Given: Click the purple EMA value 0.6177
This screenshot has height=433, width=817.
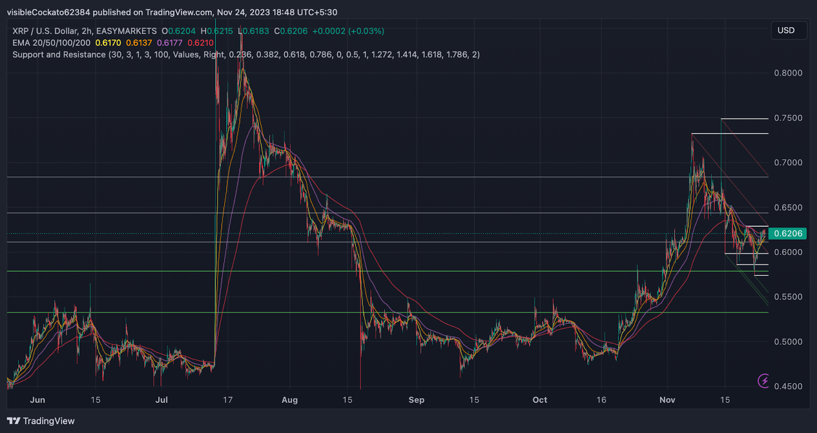Looking at the screenshot, I should point(170,43).
